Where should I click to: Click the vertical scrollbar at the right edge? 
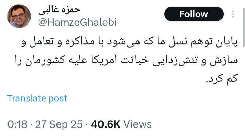pos(244,27)
